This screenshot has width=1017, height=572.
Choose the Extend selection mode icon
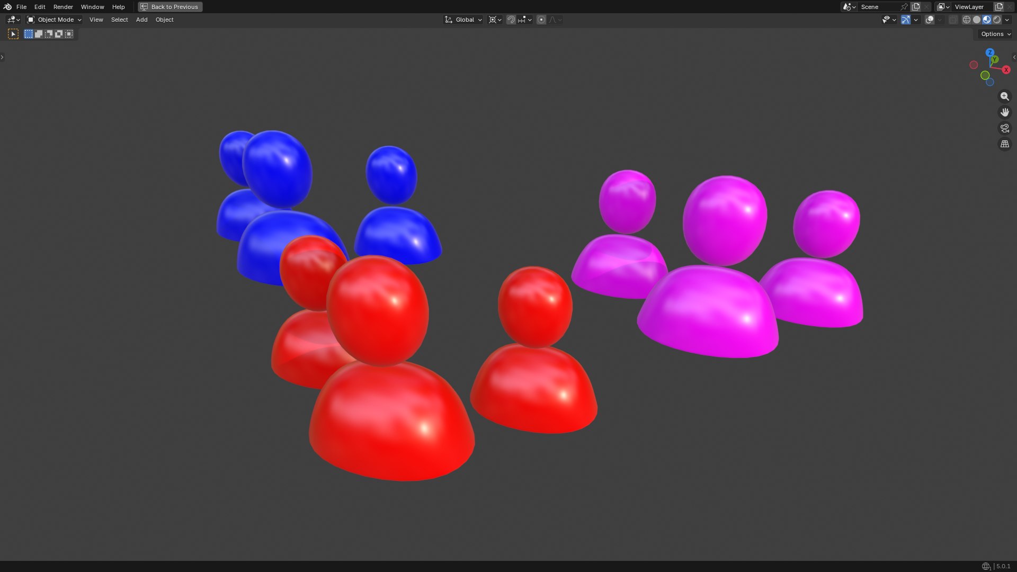point(39,34)
